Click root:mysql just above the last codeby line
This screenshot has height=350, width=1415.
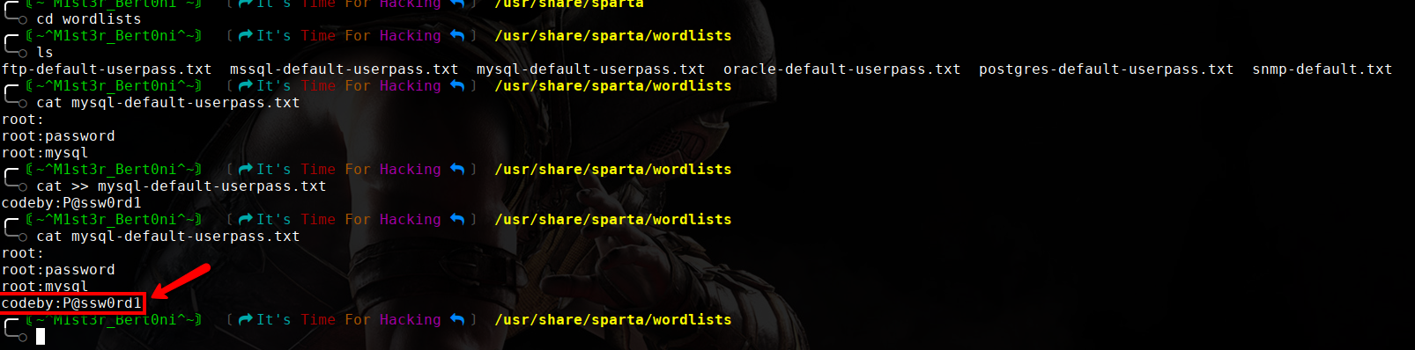[x=45, y=287]
